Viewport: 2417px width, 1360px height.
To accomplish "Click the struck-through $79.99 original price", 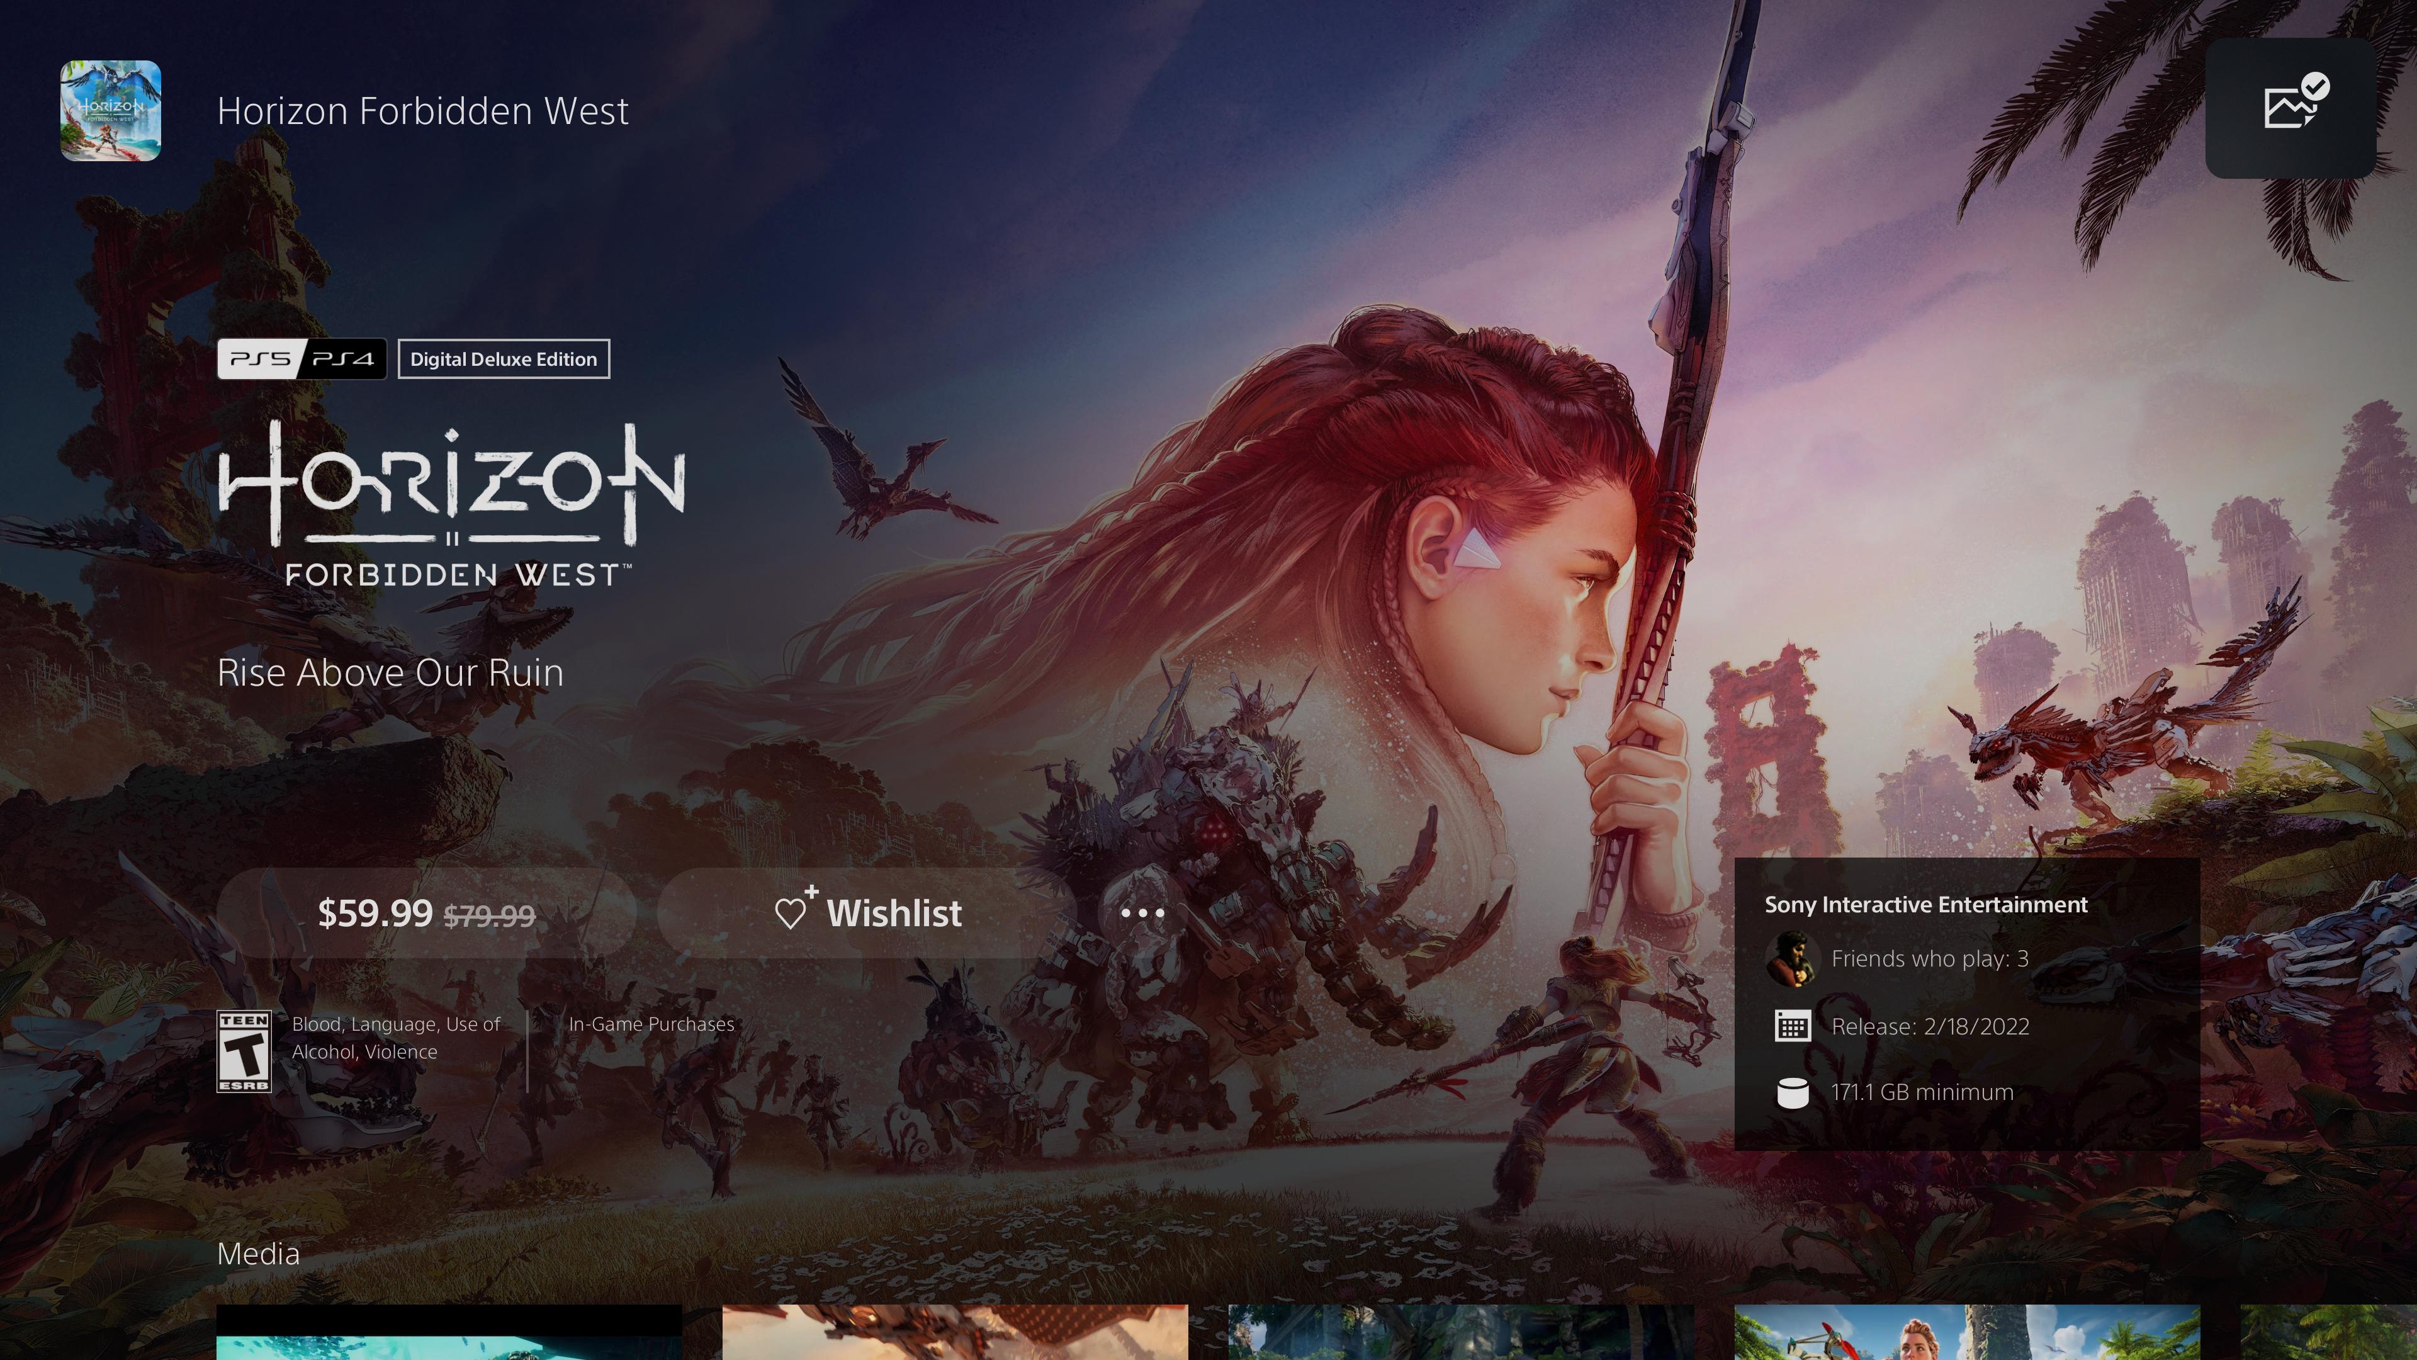I will click(x=489, y=916).
